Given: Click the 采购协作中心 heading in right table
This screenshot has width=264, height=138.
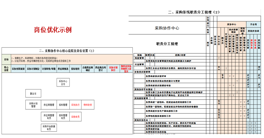Looking at the screenshot, I should (x=167, y=28).
